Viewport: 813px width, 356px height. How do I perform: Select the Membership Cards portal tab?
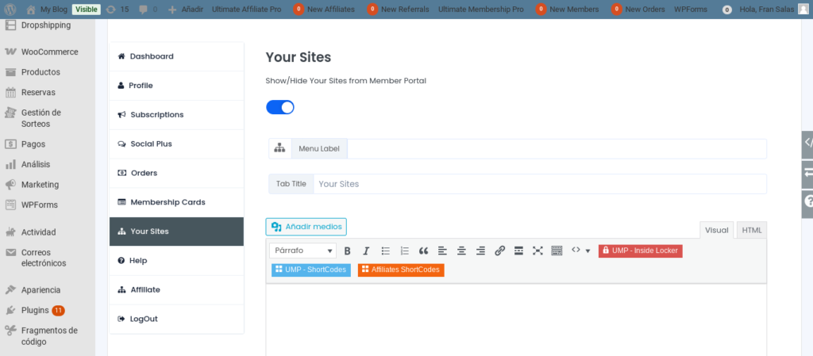pyautogui.click(x=177, y=202)
